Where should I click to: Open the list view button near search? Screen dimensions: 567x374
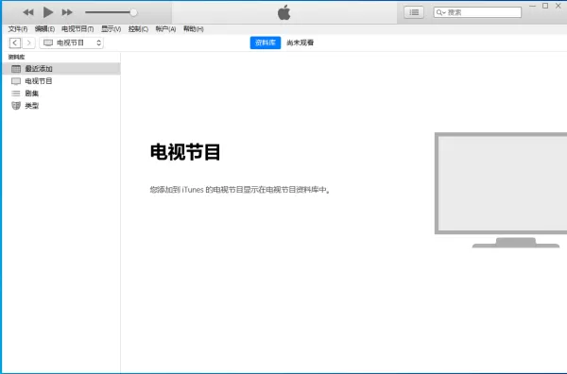[x=414, y=12]
